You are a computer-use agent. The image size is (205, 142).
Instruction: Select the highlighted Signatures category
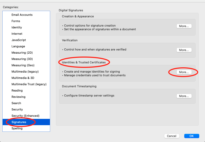(x=26, y=122)
